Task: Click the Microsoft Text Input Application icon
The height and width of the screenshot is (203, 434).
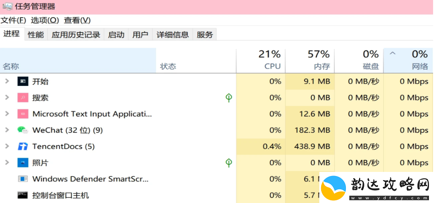Action: [x=22, y=114]
